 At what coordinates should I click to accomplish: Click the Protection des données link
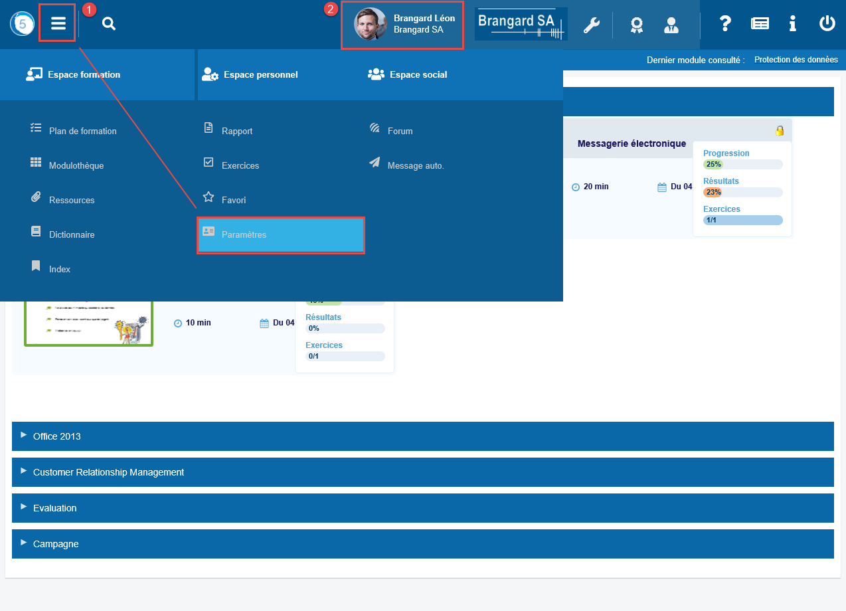[x=796, y=60]
